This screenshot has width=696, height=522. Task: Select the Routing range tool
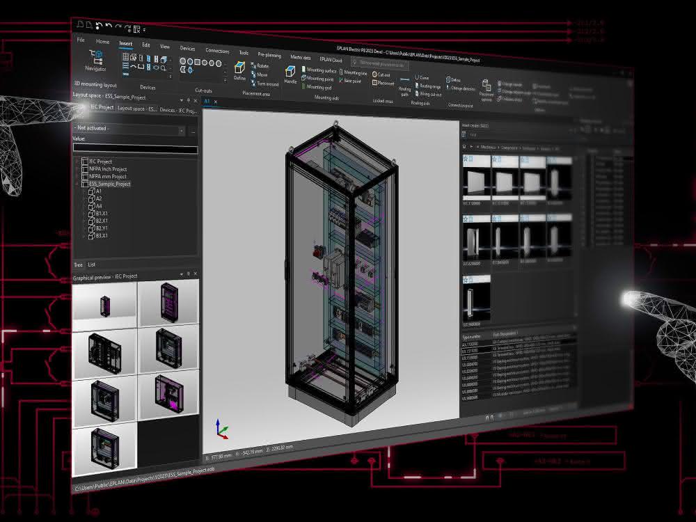click(428, 86)
